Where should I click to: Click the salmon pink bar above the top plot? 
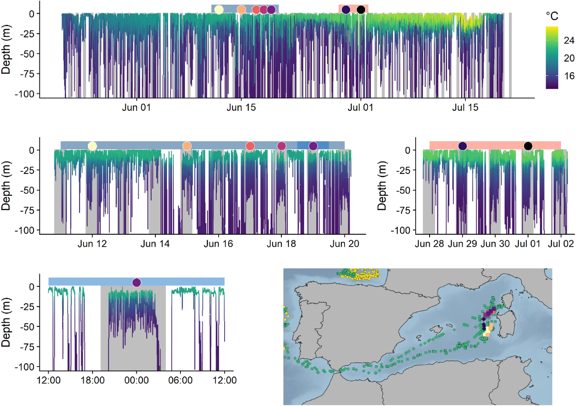point(353,9)
